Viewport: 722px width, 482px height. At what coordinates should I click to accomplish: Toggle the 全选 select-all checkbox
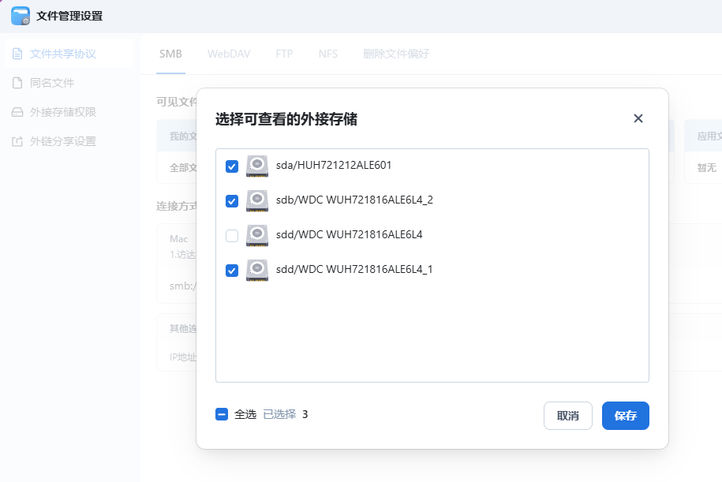(x=222, y=414)
